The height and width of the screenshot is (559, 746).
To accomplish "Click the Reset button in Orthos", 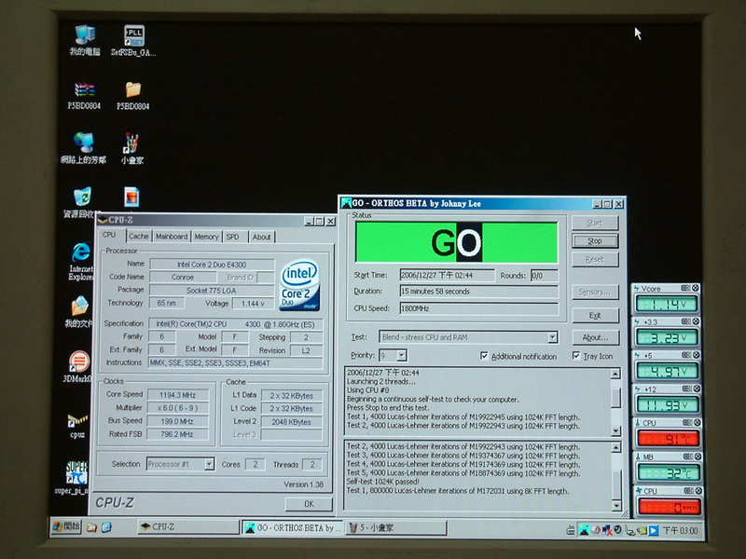I will pyautogui.click(x=595, y=260).
